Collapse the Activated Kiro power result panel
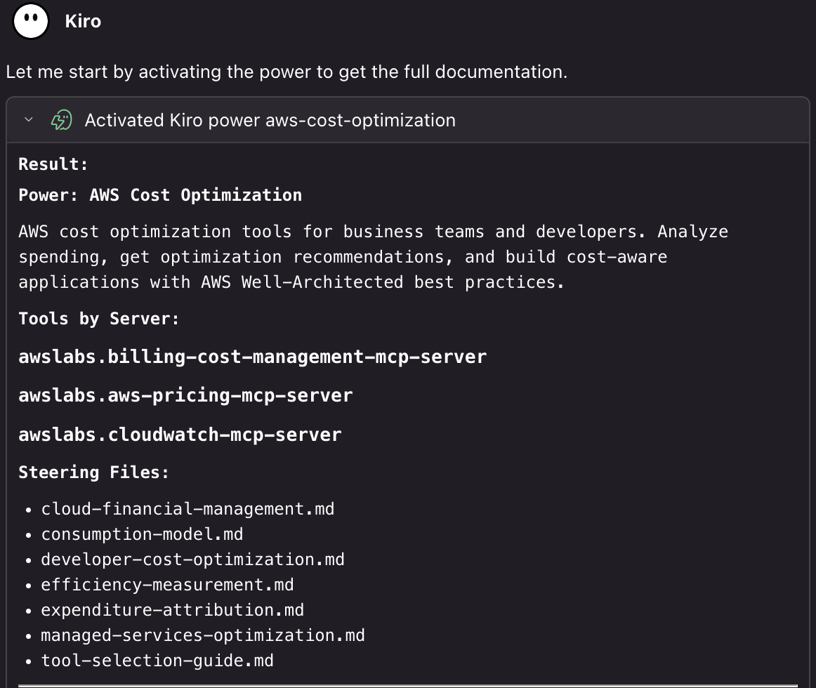 (29, 119)
